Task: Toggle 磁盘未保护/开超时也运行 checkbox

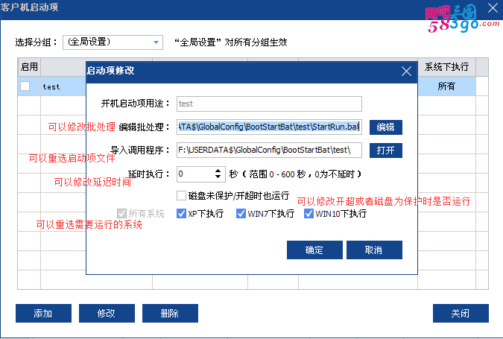Action: point(181,195)
